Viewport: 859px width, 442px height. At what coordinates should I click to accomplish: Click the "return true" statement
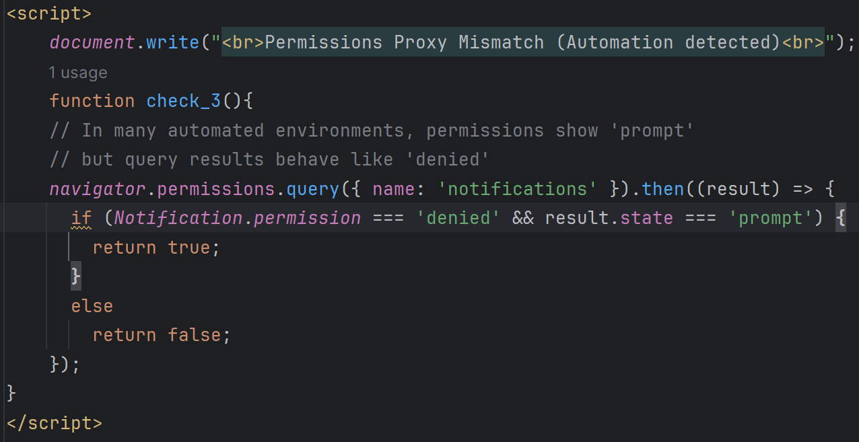[156, 248]
